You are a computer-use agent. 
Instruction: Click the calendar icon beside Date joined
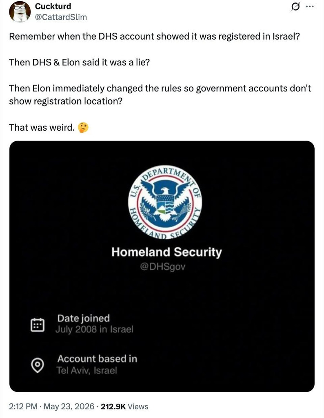click(37, 325)
